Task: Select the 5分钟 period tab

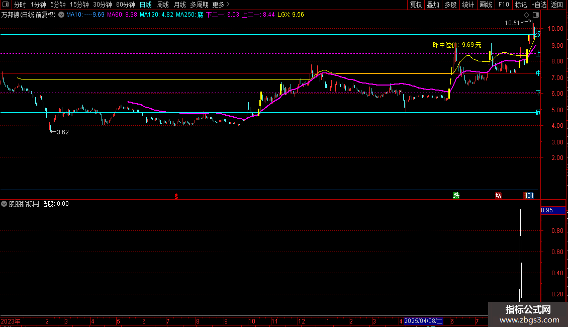Action: point(58,5)
